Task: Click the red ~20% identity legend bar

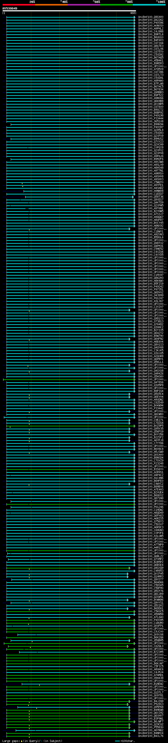Action: tap(19, 5)
